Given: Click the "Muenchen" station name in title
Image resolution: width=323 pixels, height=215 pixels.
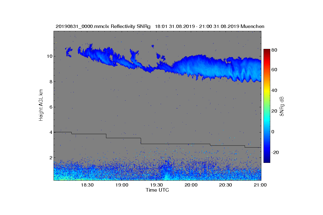Looking at the screenshot, I should [x=252, y=26].
